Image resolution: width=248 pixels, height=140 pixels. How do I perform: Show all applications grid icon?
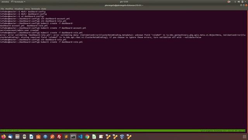[x=245, y=136]
